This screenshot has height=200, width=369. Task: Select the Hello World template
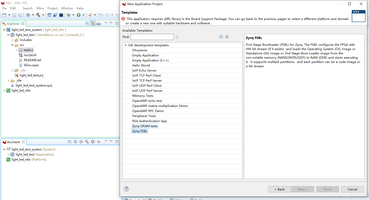[x=141, y=65]
